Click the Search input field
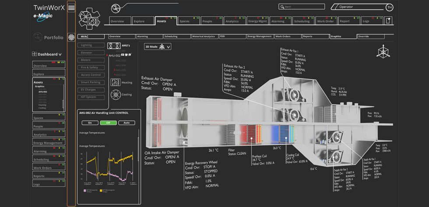This screenshot has width=429, height=207. point(302,7)
